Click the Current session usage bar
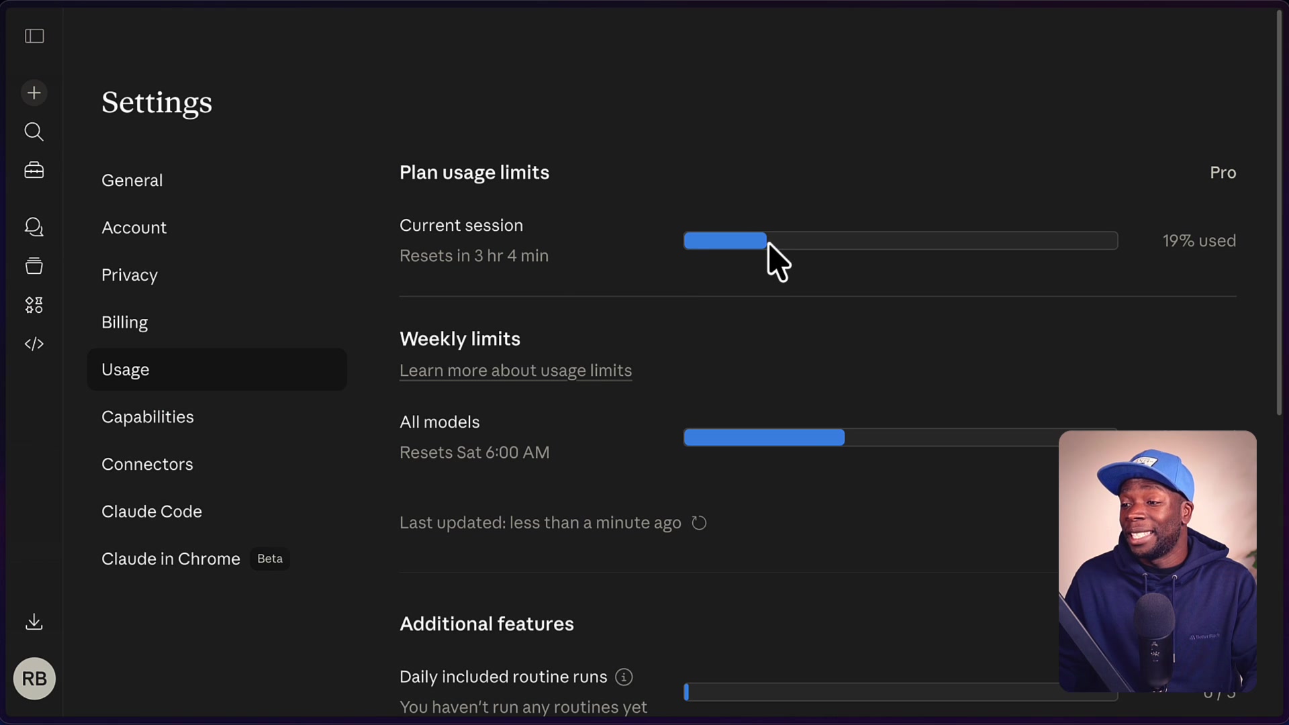 point(900,240)
